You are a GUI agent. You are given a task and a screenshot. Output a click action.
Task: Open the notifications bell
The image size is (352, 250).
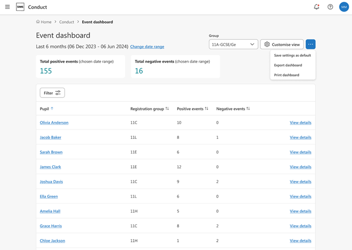(317, 7)
